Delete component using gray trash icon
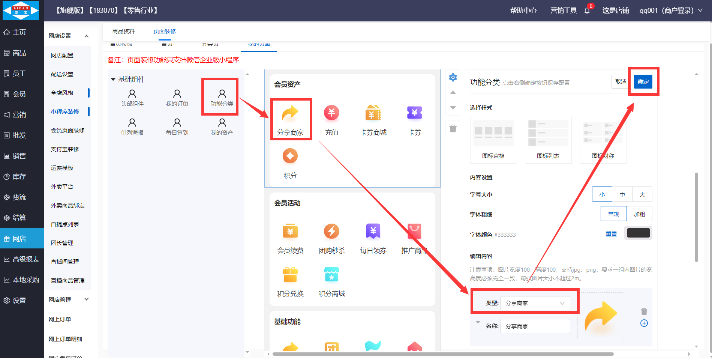Screen dimensions: 712x358 coord(453,129)
